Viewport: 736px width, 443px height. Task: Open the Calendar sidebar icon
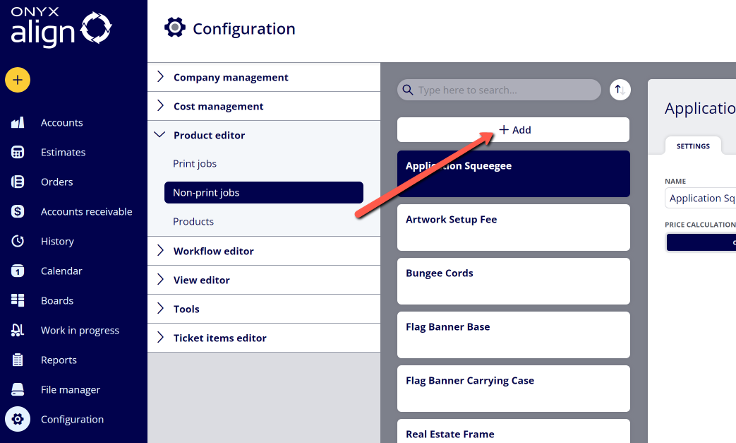18,271
